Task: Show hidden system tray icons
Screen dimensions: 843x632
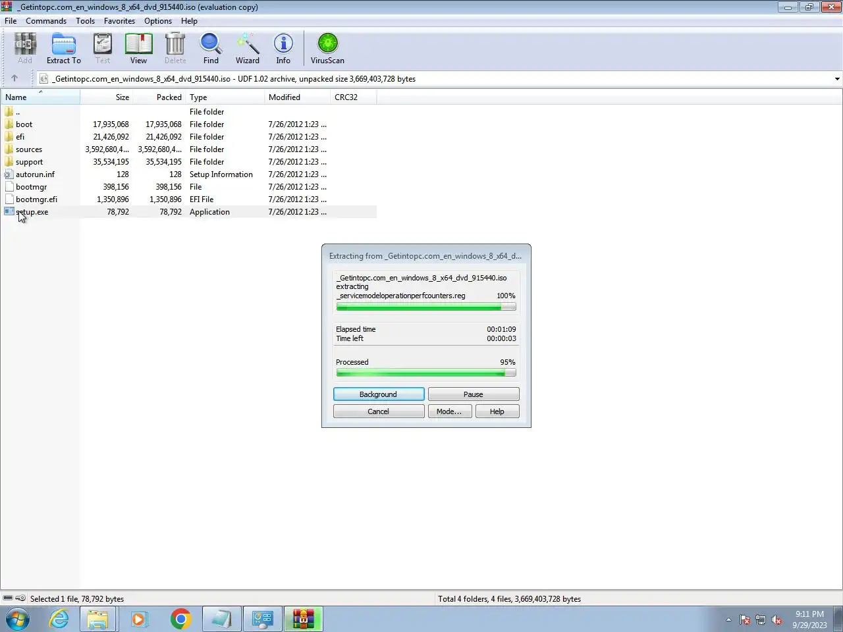Action: [728, 619]
